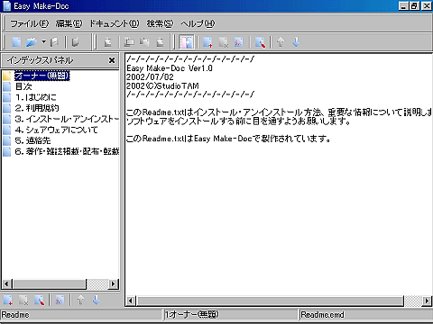
Task: Click the page icon beside 目次
Action: [7, 86]
